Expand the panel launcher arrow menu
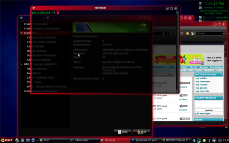 point(38,140)
